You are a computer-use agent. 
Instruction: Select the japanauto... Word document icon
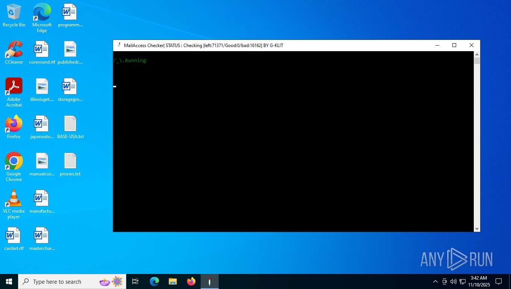click(42, 127)
